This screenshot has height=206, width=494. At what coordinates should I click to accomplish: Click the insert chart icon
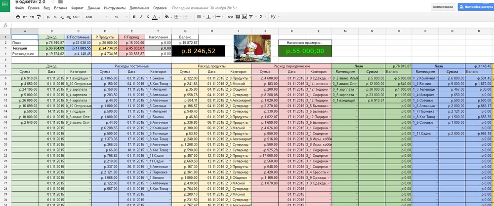click(246, 17)
